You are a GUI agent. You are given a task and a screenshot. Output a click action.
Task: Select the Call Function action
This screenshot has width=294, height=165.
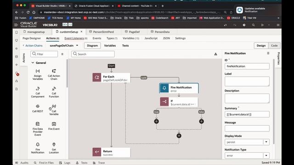click(54, 92)
